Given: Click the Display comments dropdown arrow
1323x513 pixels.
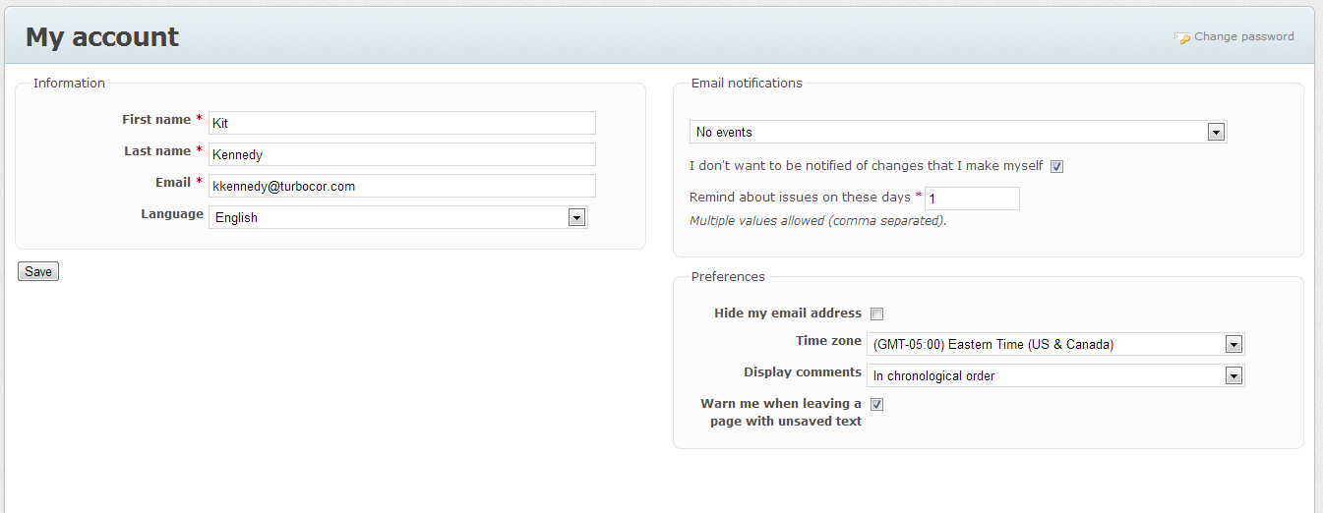Looking at the screenshot, I should (1233, 375).
